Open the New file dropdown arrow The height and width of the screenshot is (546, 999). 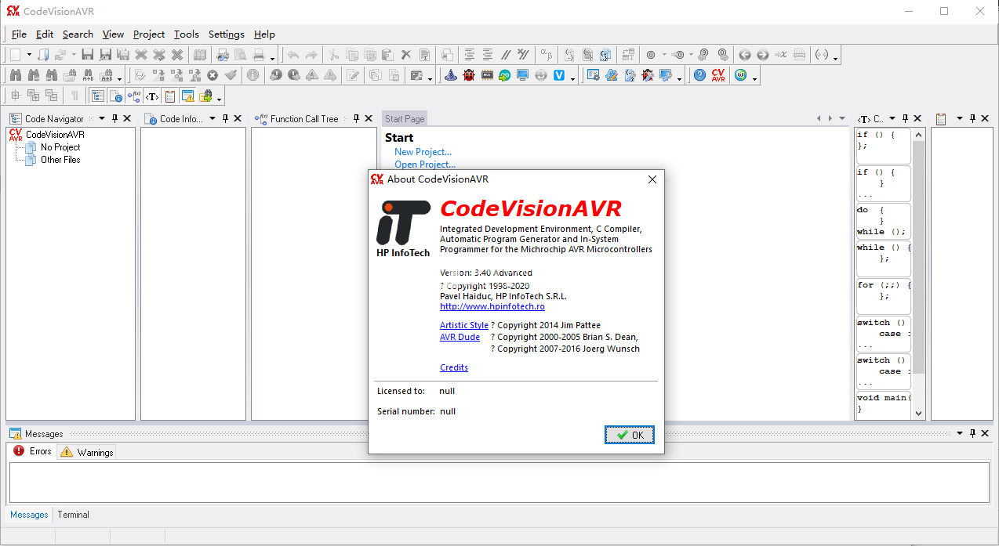29,55
